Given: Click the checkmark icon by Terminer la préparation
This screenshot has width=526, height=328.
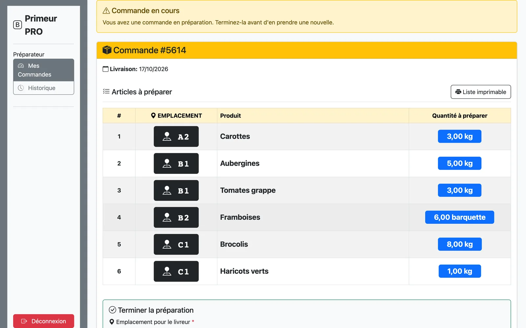Looking at the screenshot, I should (112, 310).
